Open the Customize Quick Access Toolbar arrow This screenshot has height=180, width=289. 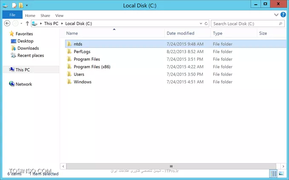click(x=27, y=6)
